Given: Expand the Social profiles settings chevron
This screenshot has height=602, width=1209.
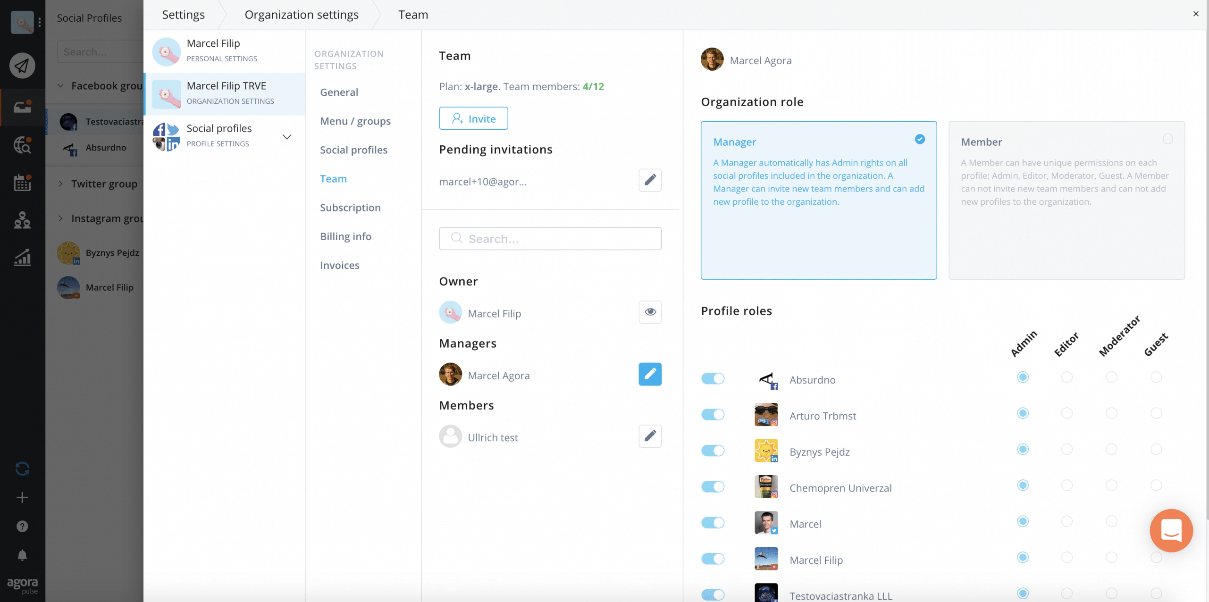Looking at the screenshot, I should 286,136.
